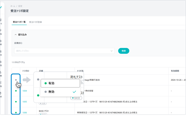Click the home icon in left sidebar
This screenshot has height=116, width=186.
click(1, 21)
